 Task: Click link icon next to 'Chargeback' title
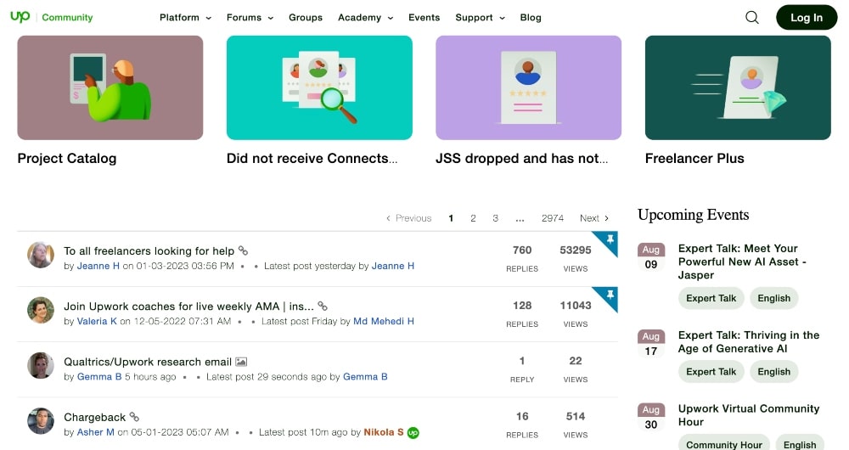(x=134, y=417)
